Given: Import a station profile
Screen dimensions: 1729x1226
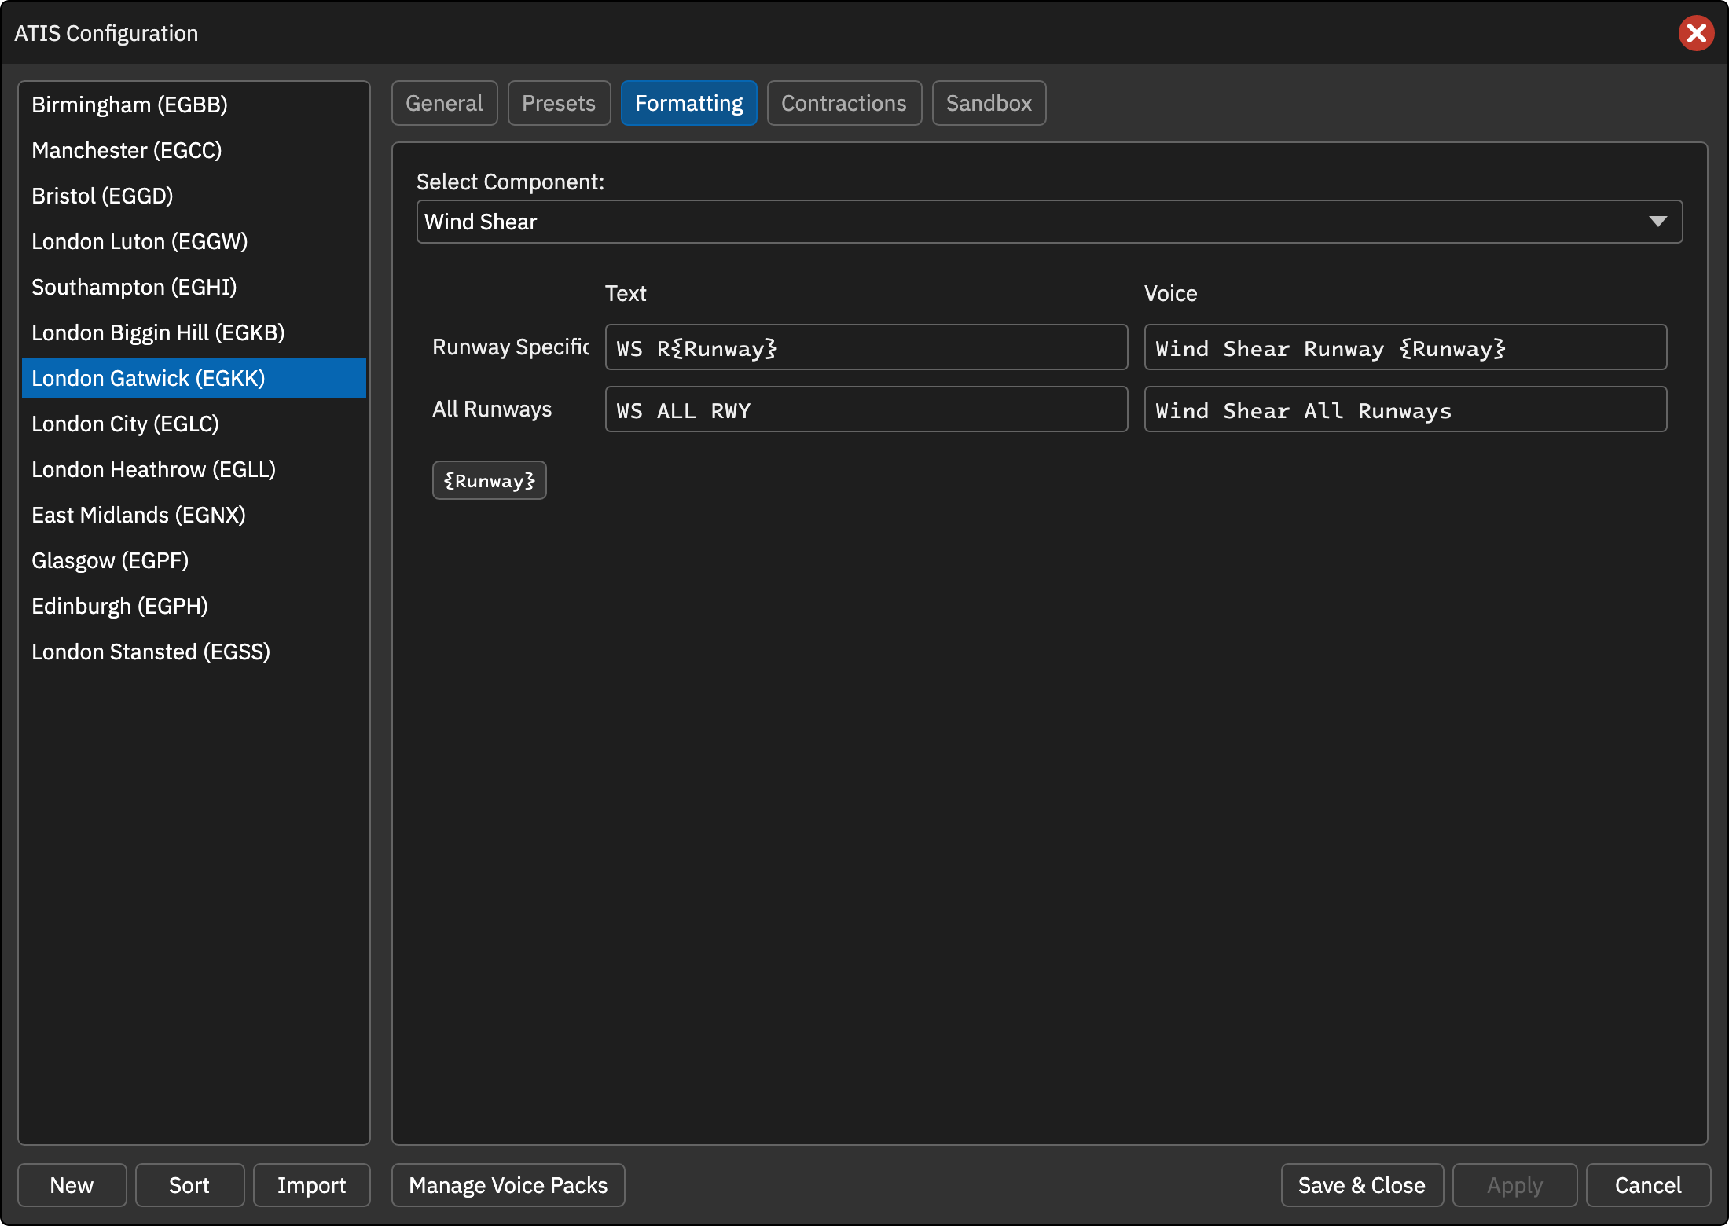Looking at the screenshot, I should pos(311,1185).
